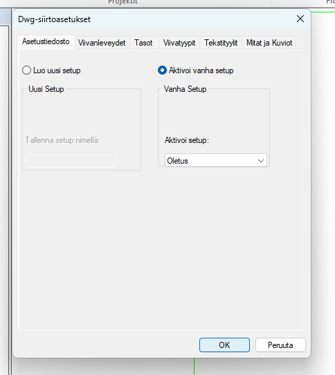Viewport: 335px width, 375px height.
Task: Select the Luo uusi setup radio button
Action: click(26, 70)
